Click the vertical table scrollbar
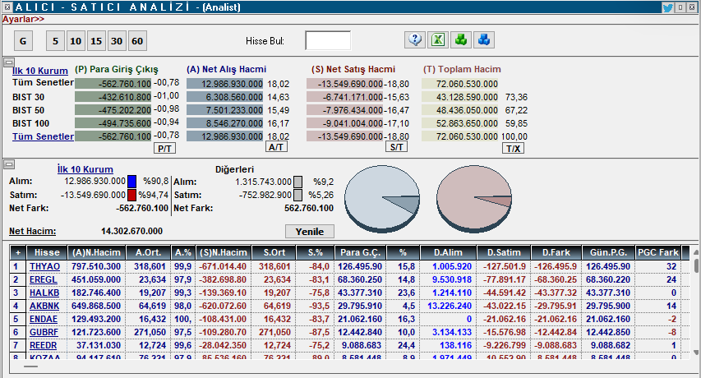The image size is (701, 378). pyautogui.click(x=696, y=304)
